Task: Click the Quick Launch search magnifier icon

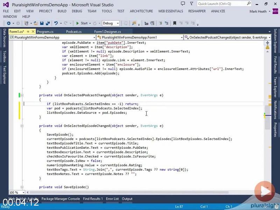Action: 248,3
